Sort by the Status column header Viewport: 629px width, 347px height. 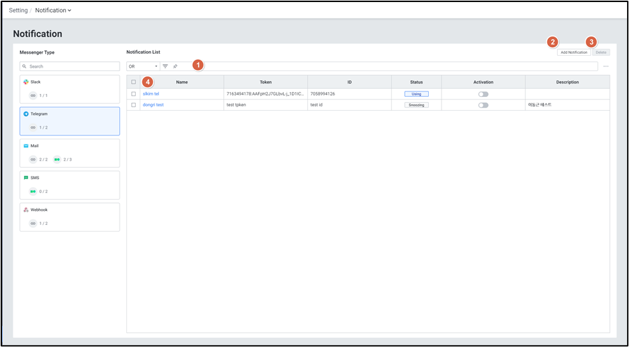coord(416,82)
